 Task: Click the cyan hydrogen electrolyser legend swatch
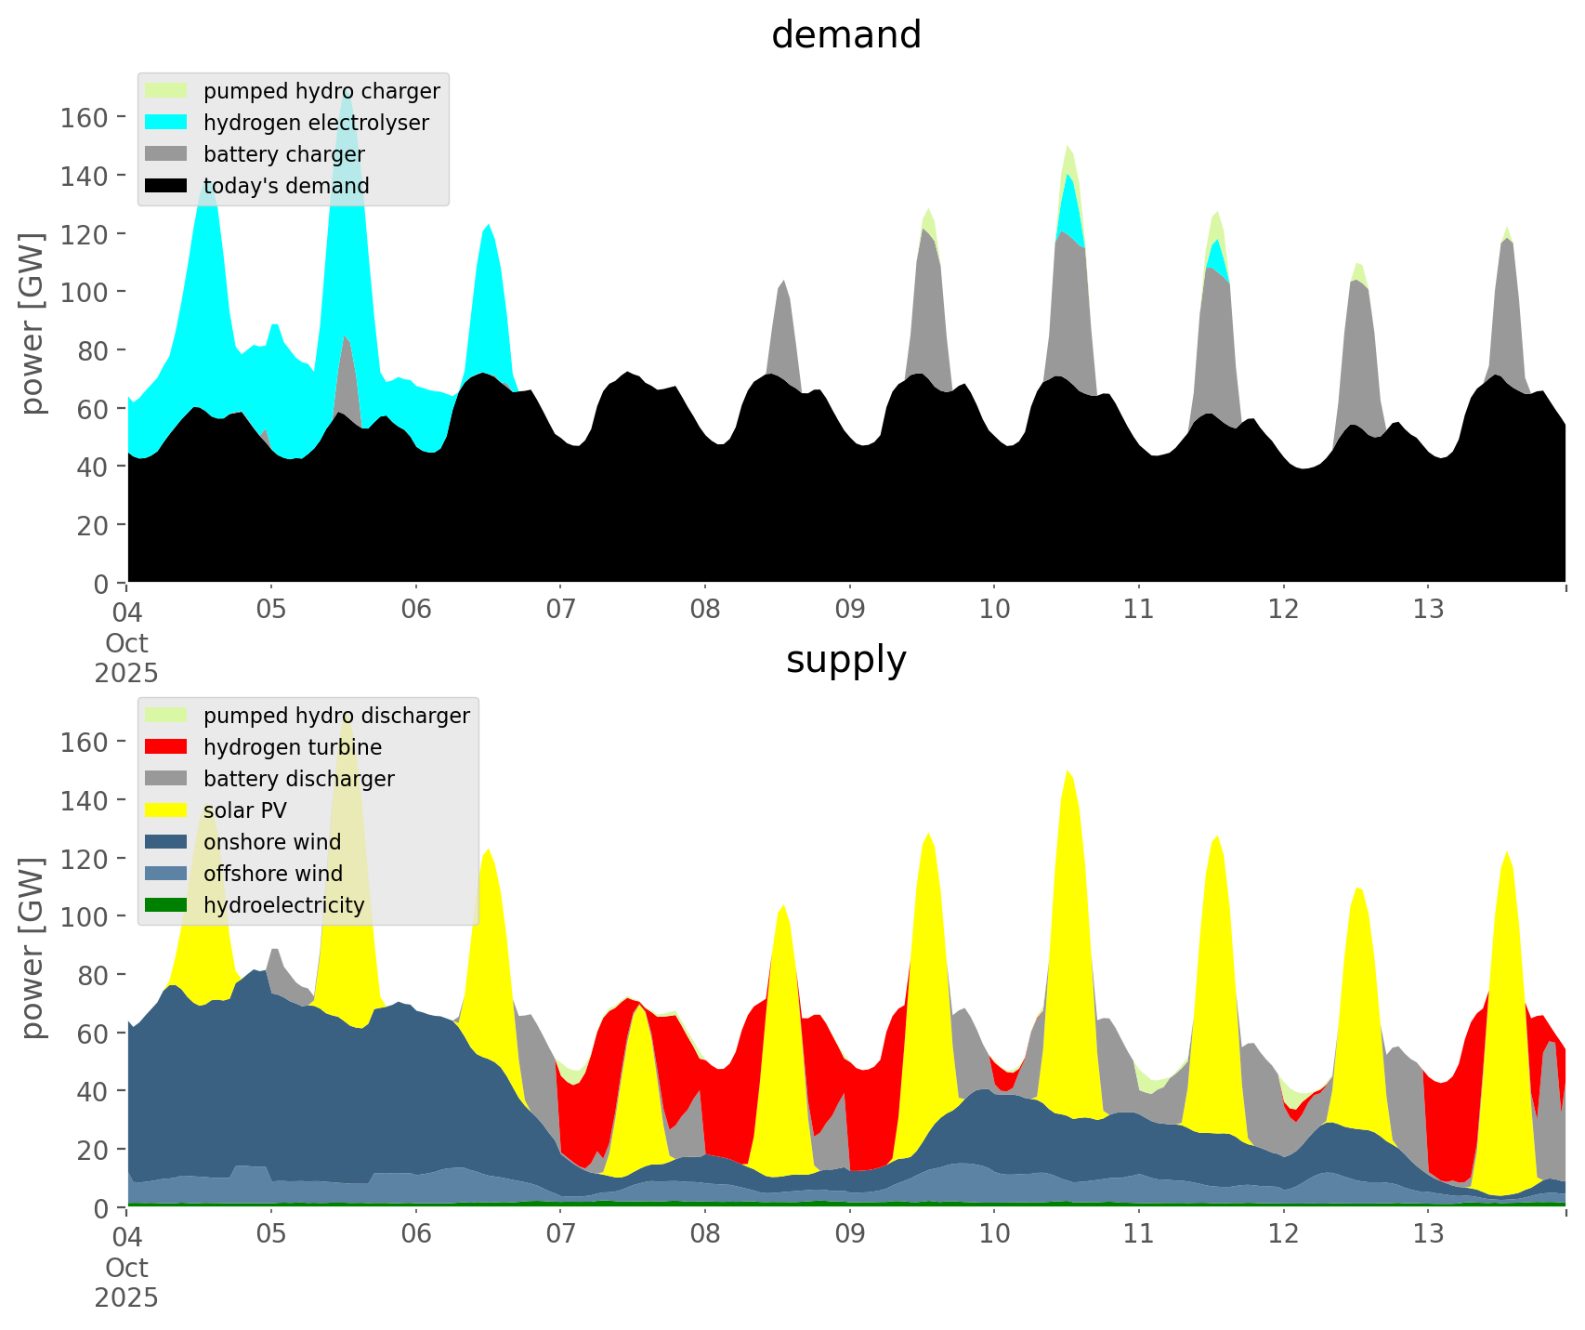[x=166, y=123]
